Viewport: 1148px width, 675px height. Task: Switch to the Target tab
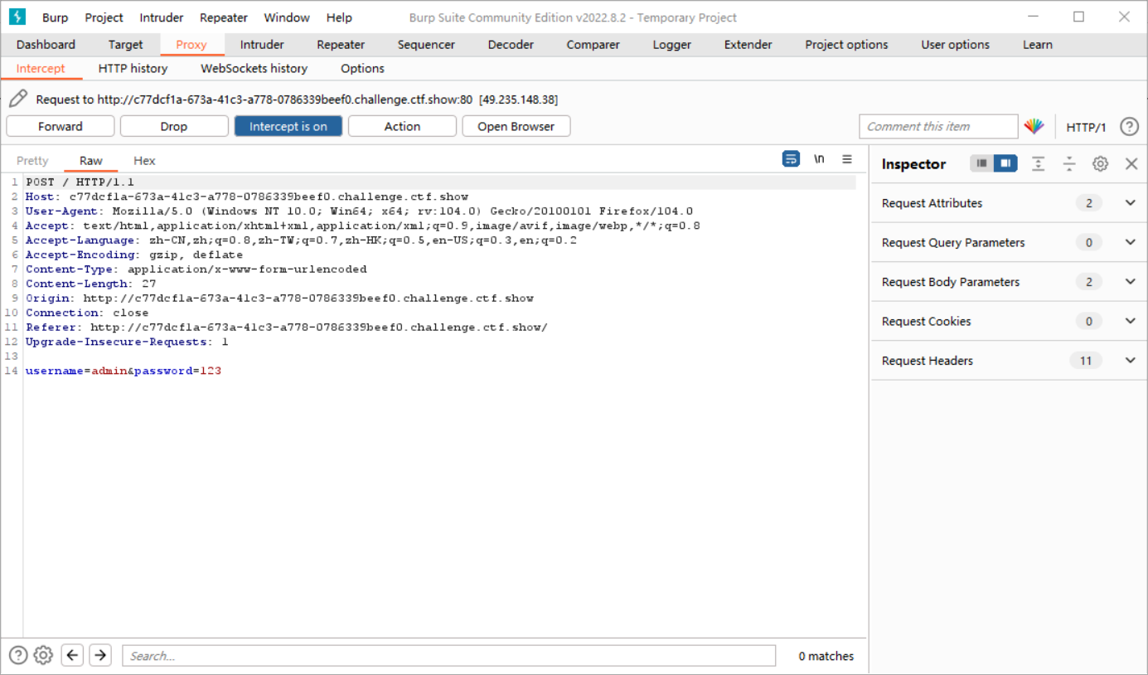pyautogui.click(x=125, y=45)
